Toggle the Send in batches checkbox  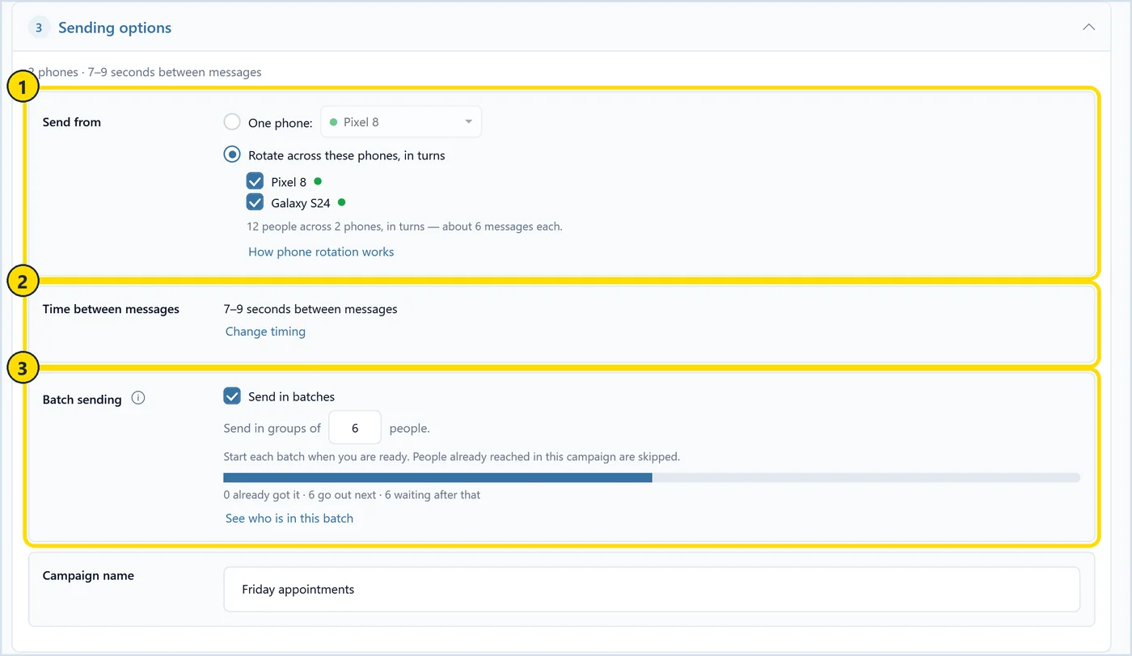(x=232, y=396)
